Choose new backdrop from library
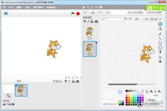The height and width of the screenshot is (111, 167). [x=4, y=104]
